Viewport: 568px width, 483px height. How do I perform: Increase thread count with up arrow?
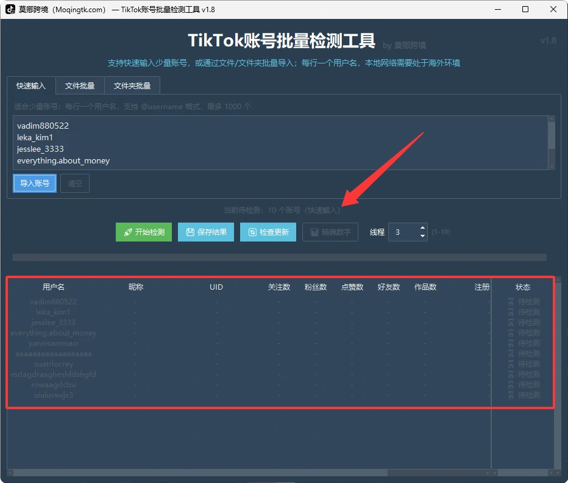(422, 227)
